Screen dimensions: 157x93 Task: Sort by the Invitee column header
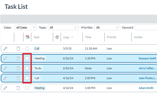point(138,37)
